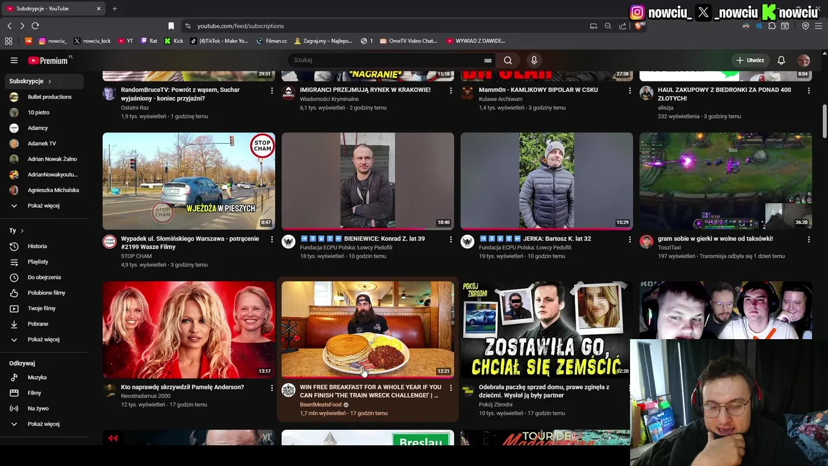Screen dimensions: 828x466
Task: Show more subscriptions under Agnieszka Michalska
Action: (x=44, y=206)
